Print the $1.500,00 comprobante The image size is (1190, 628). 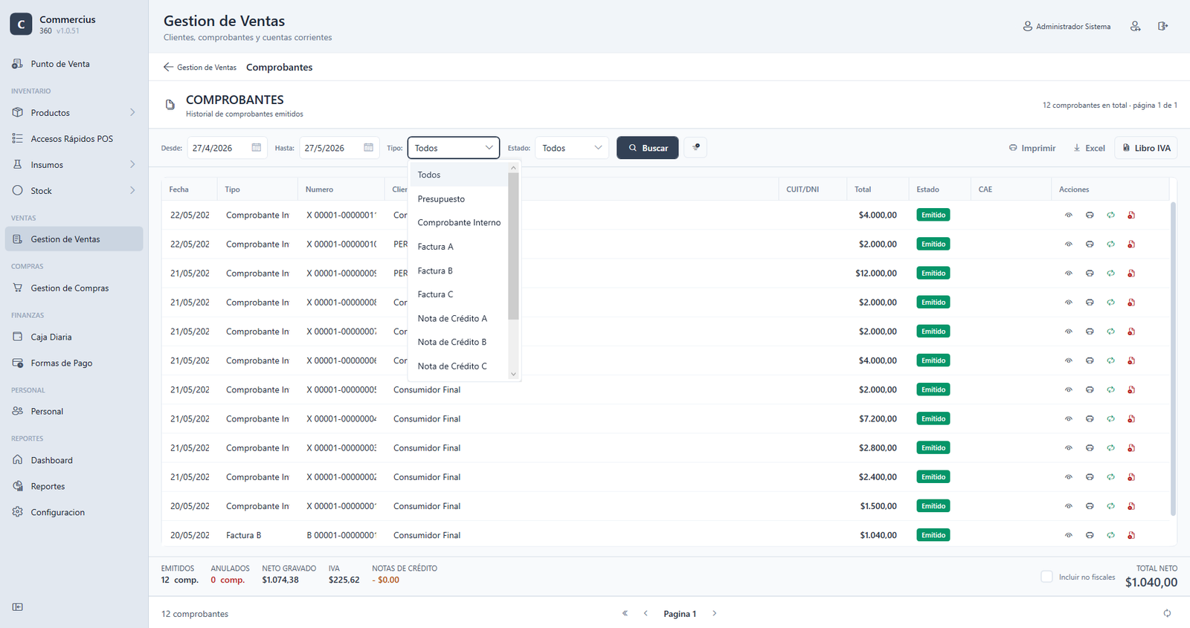point(1090,506)
